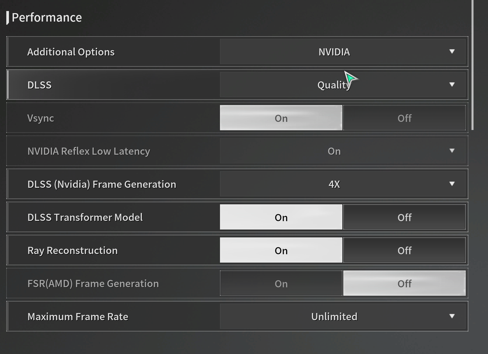Viewport: 488px width, 354px height.
Task: Turn FSR(AMD) Frame Generation Off
Action: pos(404,283)
